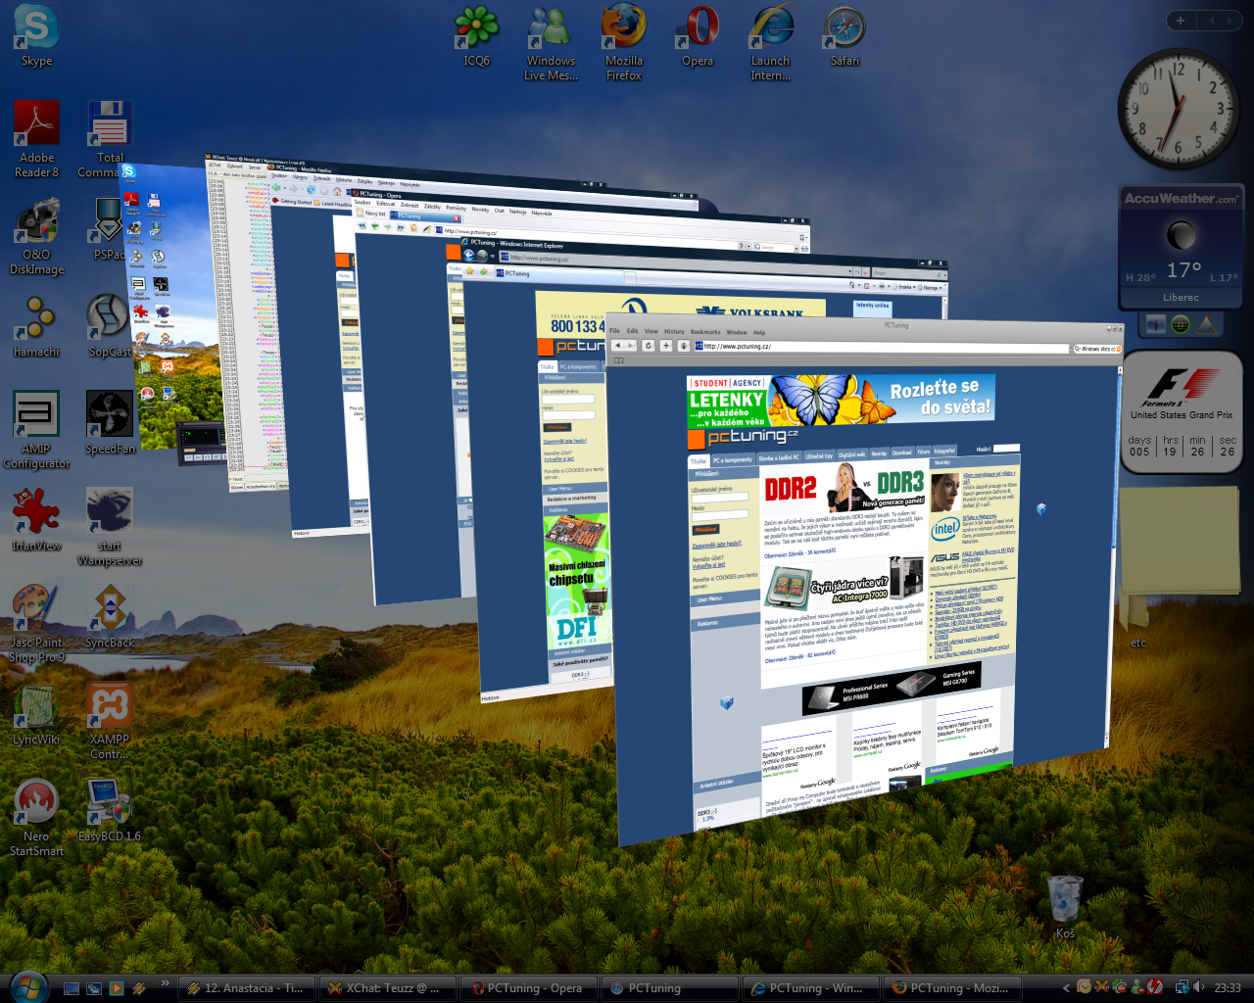
Task: Click AccuWeather gadget city Liberec
Action: 1181,297
